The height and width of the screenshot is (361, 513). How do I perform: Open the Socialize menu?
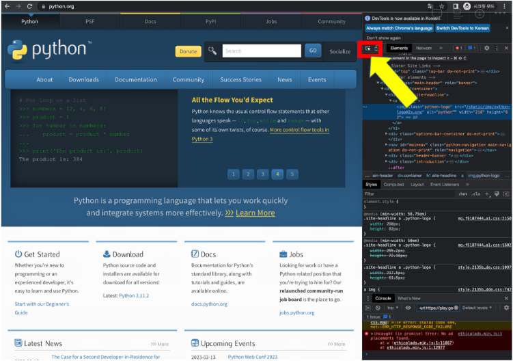pyautogui.click(x=339, y=51)
